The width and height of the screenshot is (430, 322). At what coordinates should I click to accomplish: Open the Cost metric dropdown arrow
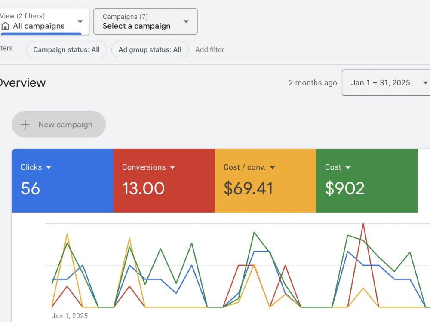(348, 167)
